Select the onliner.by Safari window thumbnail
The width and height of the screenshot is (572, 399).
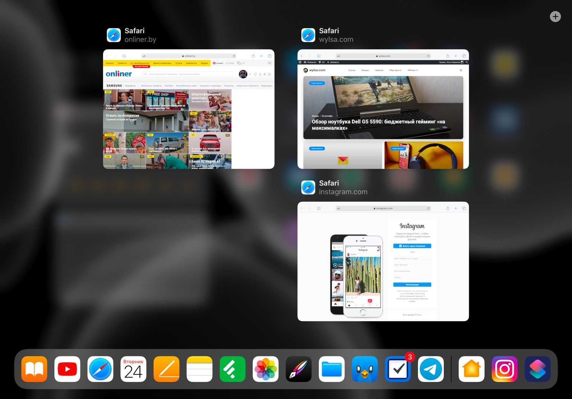point(189,109)
